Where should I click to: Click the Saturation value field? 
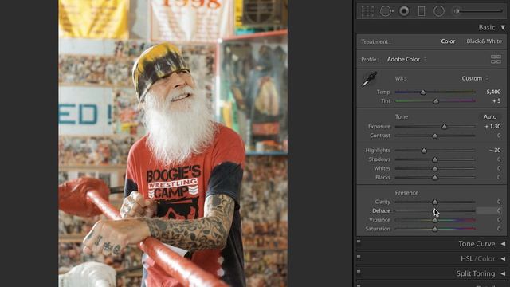(499, 229)
